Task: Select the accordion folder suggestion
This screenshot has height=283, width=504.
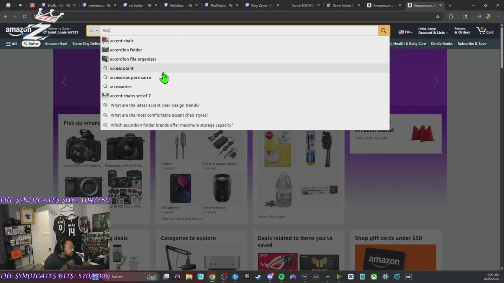Action: [x=245, y=50]
